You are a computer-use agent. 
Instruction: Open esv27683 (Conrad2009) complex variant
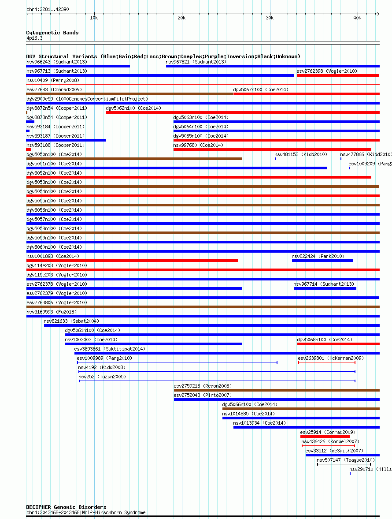click(x=129, y=94)
